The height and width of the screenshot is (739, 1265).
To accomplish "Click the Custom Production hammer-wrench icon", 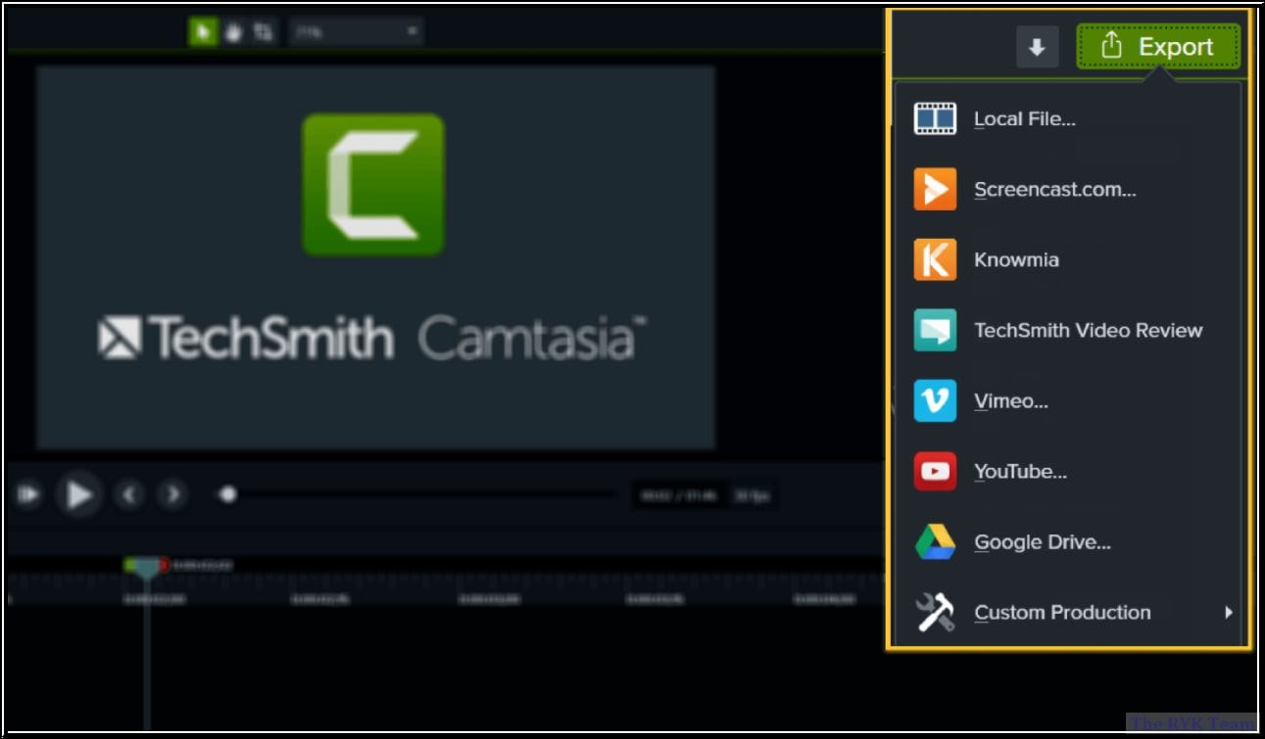I will pyautogui.click(x=935, y=613).
